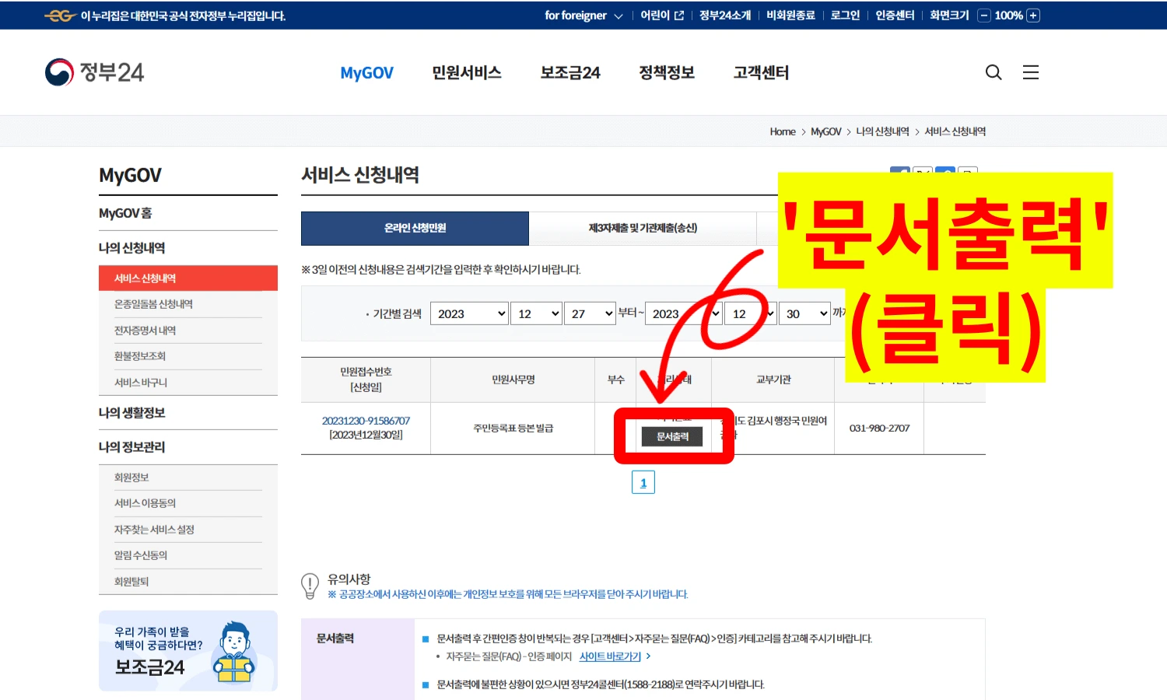Viewport: 1167px width, 700px height.
Task: Click 로그인 in top bar
Action: click(845, 16)
